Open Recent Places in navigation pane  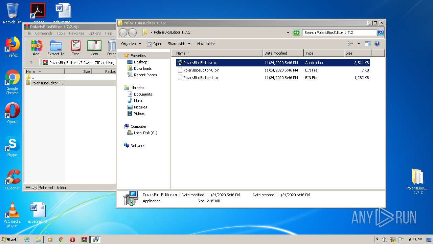point(142,75)
